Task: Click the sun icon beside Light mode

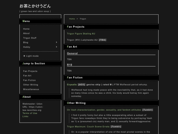Action: (24, 56)
